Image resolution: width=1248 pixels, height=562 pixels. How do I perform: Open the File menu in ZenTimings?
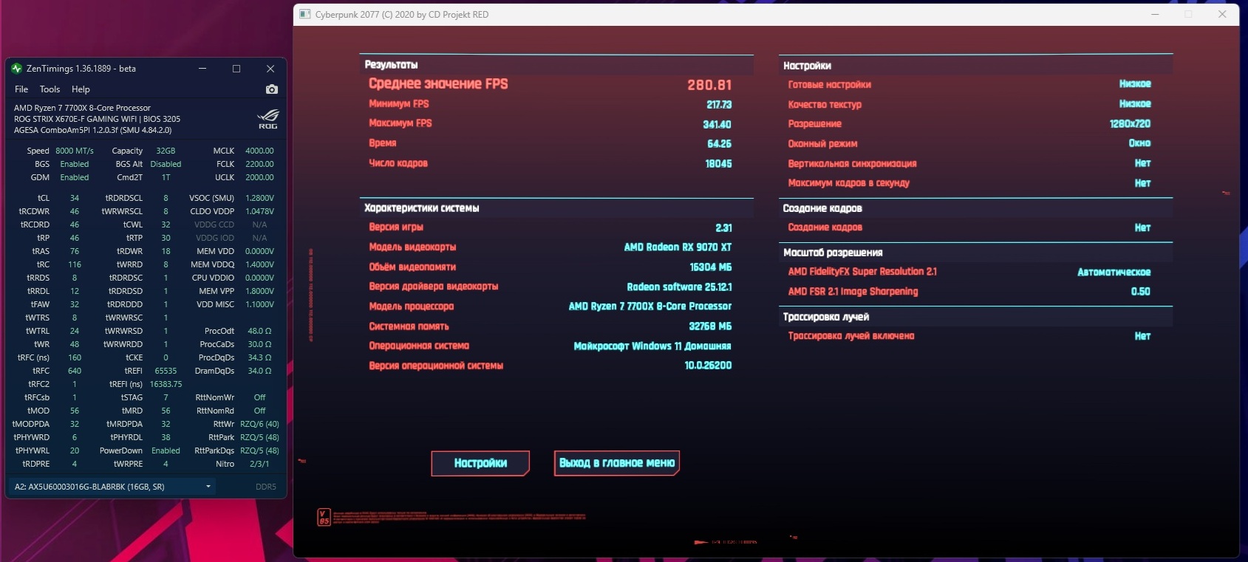coord(21,89)
